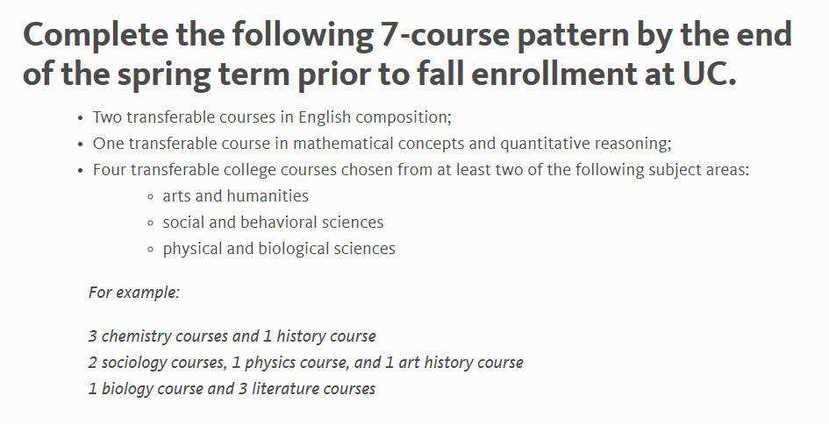Screen dimensions: 829x424
Task: Click the '2 sociology courses' example line
Action: pos(305,363)
